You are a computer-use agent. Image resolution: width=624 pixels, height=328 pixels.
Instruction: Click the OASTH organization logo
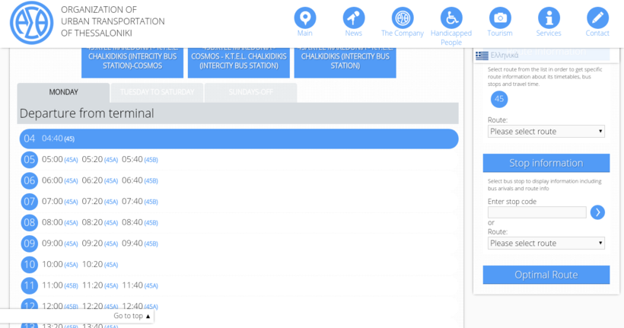tap(31, 22)
